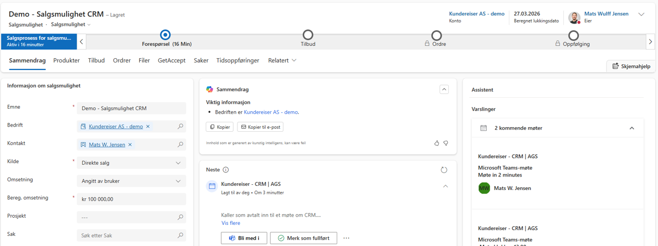Remove Kundereiser AS - demo from Bedrift field
The height and width of the screenshot is (246, 658).
148,127
